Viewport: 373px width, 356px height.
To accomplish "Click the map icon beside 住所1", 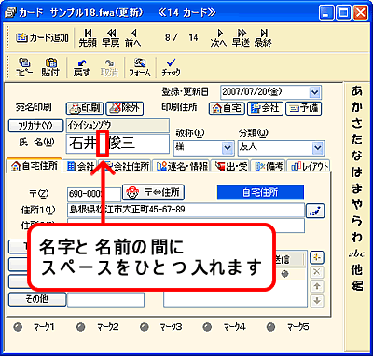I will [x=315, y=211].
